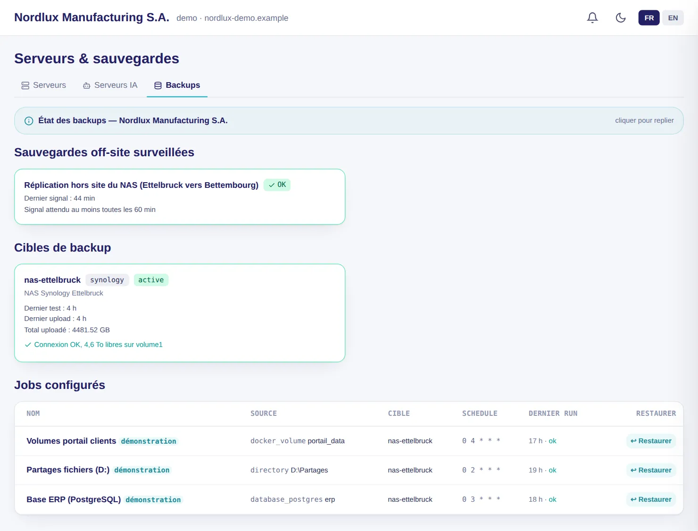Restore the Volumes portail clients job
The image size is (698, 531).
coord(651,441)
